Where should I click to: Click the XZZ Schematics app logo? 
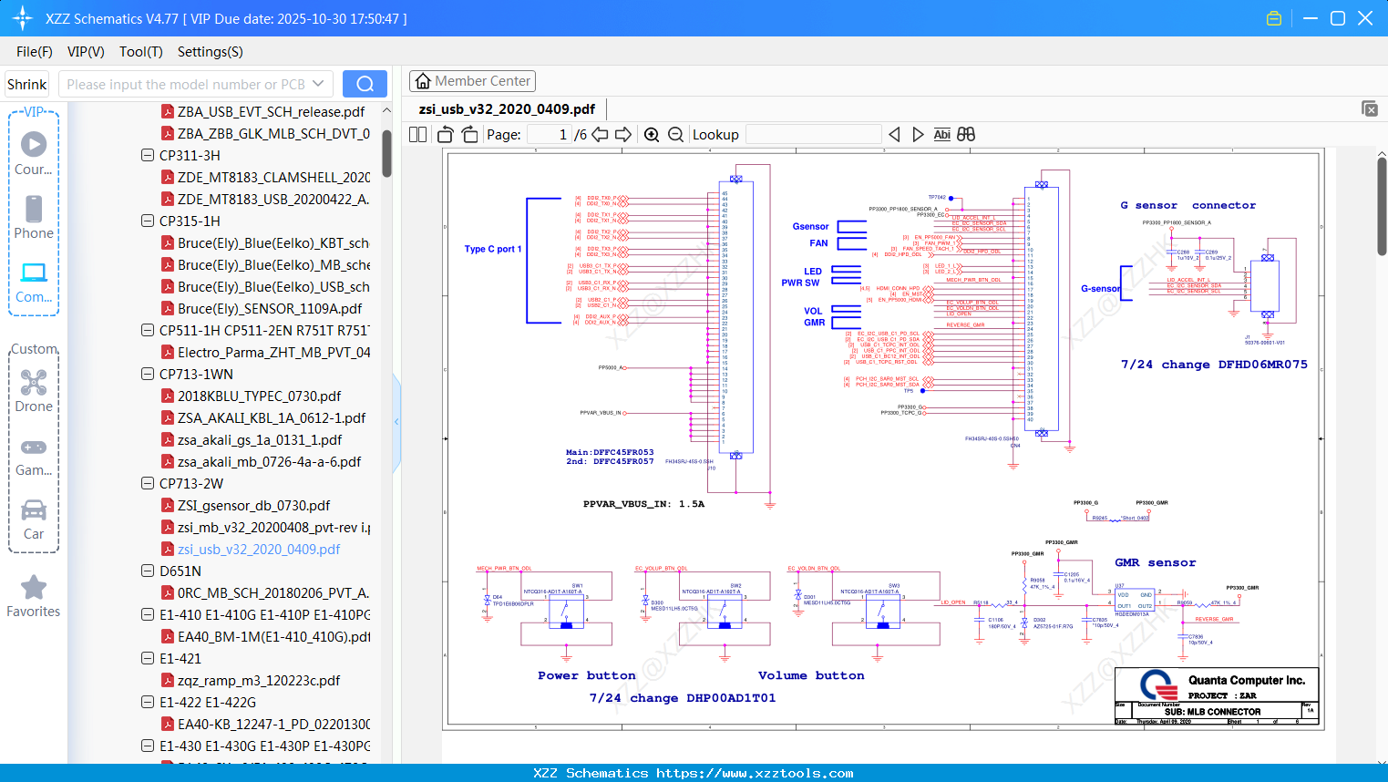pos(22,18)
